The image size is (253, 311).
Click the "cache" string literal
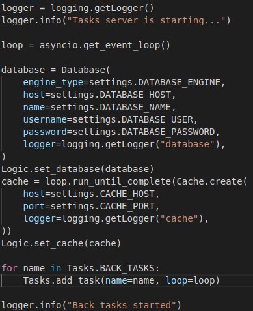tap(180, 218)
